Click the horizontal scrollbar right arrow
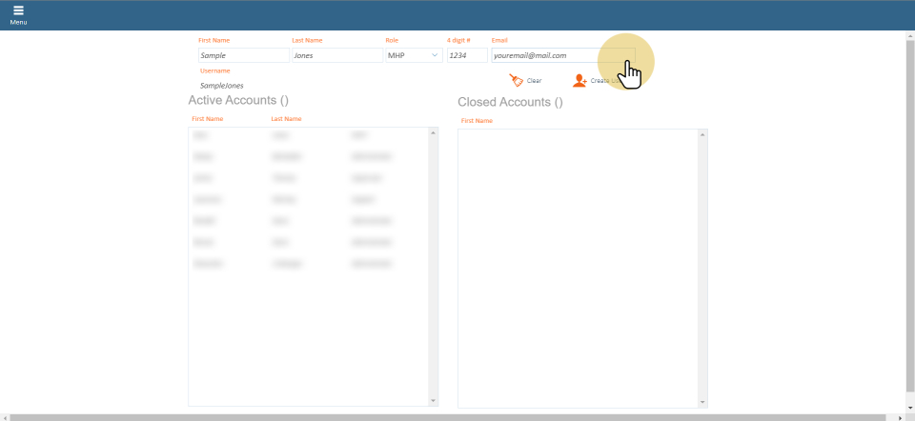915x421 pixels. 901,417
